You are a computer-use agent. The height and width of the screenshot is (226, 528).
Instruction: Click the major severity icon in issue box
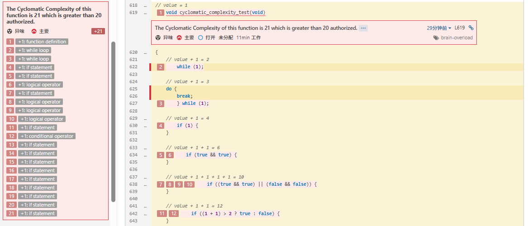pos(180,38)
